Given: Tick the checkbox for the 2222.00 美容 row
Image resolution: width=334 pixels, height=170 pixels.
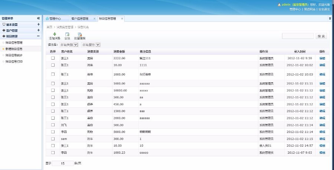Looking at the screenshot, I should tap(53, 58).
